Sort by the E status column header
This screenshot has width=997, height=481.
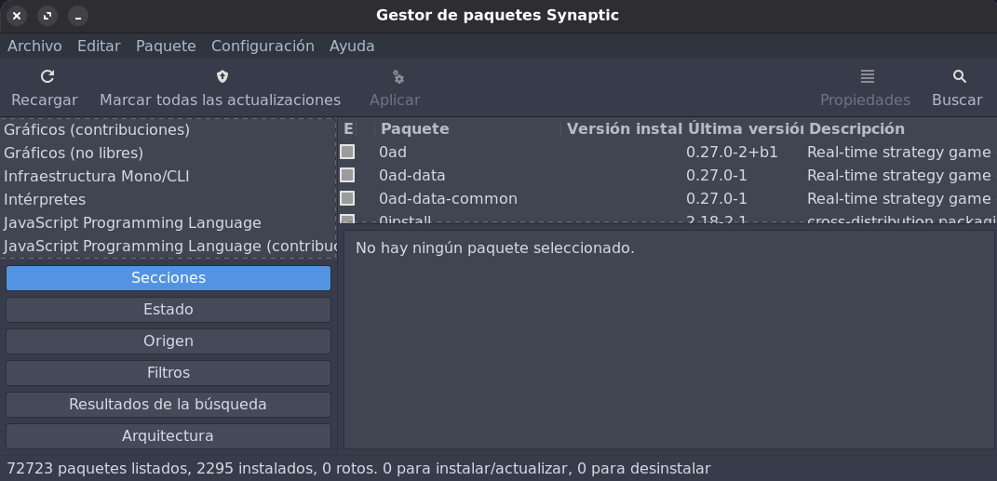348,129
